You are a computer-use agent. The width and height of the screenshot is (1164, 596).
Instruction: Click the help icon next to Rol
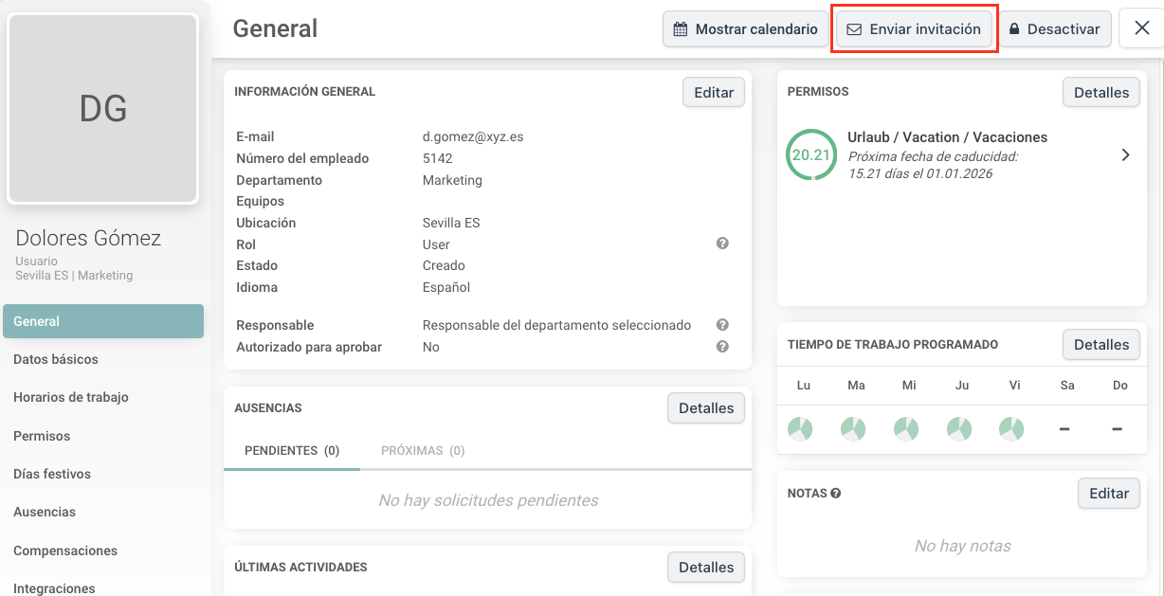click(x=722, y=244)
